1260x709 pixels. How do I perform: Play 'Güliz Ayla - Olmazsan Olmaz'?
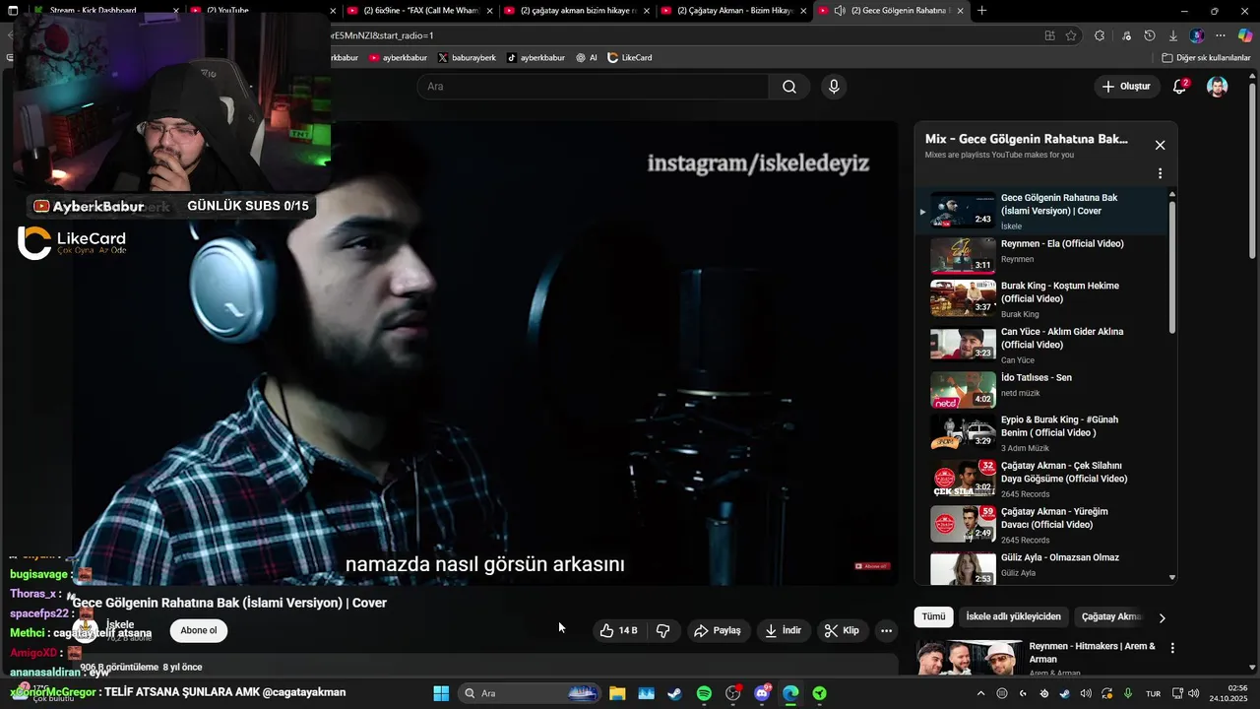tap(1049, 567)
